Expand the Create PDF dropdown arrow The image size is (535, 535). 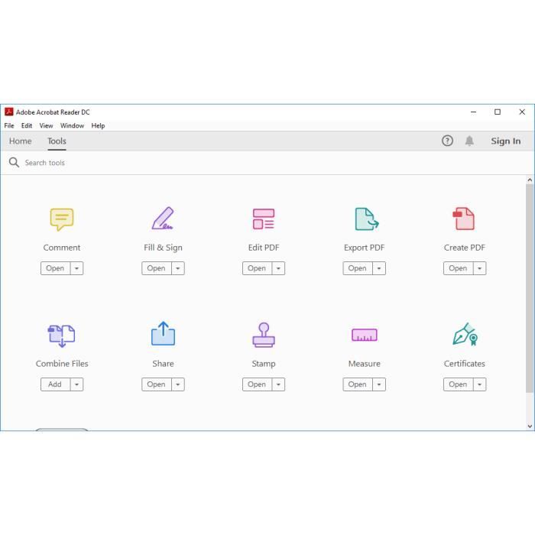(480, 268)
